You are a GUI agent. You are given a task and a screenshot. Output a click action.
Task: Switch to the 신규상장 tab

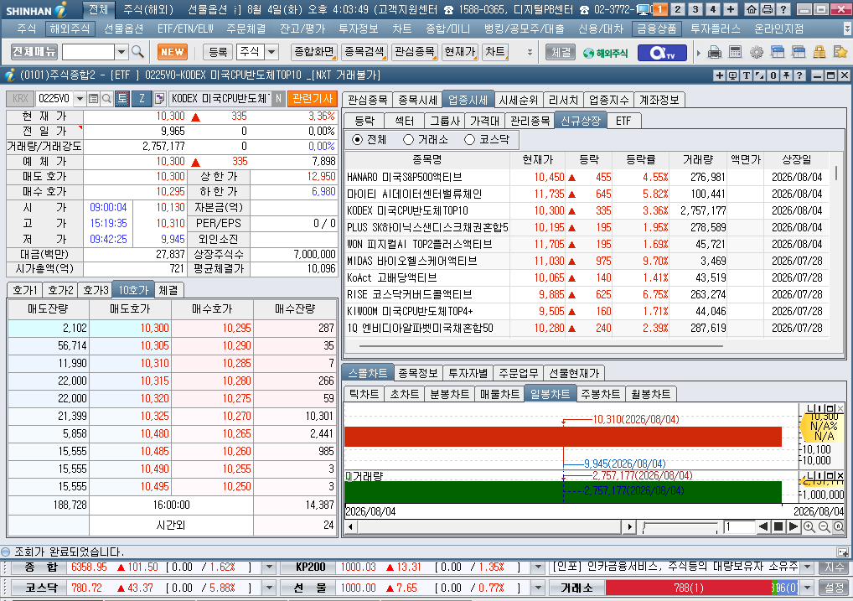click(x=581, y=121)
